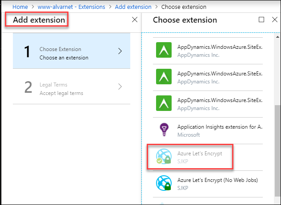The width and height of the screenshot is (281, 205).
Task: Select step 2 Legal Terms
Action: [x=72, y=87]
